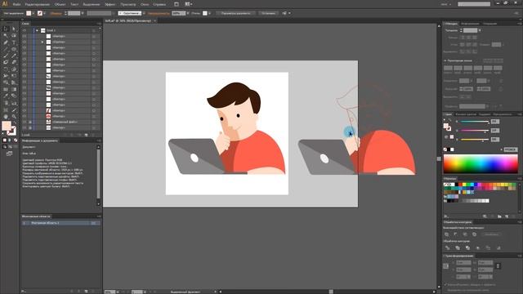Click Minus Back pathfinder icon

tap(498, 247)
